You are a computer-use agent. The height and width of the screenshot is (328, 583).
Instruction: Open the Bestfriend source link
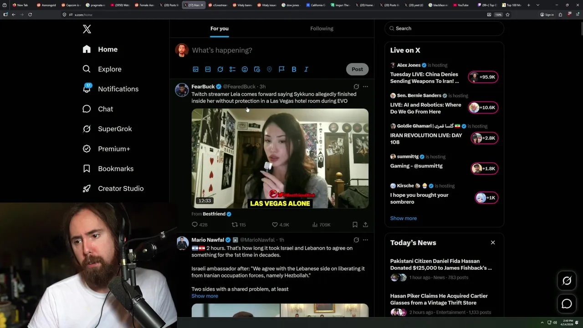tap(217, 214)
